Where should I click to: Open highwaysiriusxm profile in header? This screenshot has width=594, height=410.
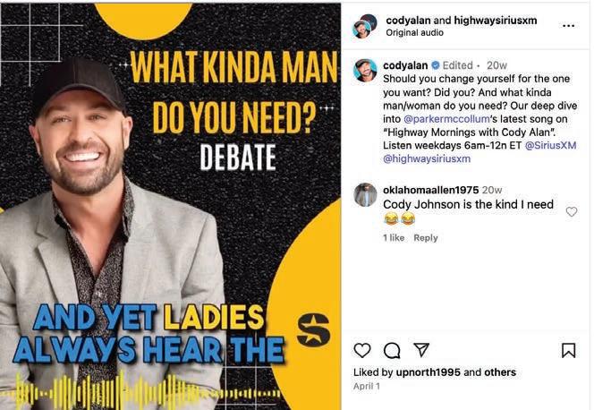click(495, 21)
